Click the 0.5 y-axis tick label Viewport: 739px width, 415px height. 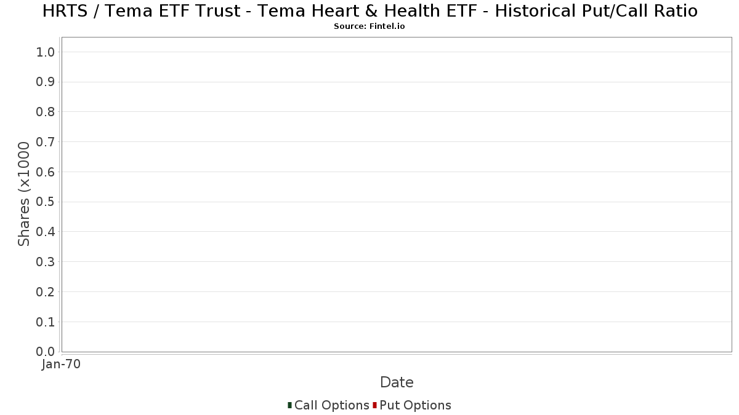pyautogui.click(x=46, y=202)
